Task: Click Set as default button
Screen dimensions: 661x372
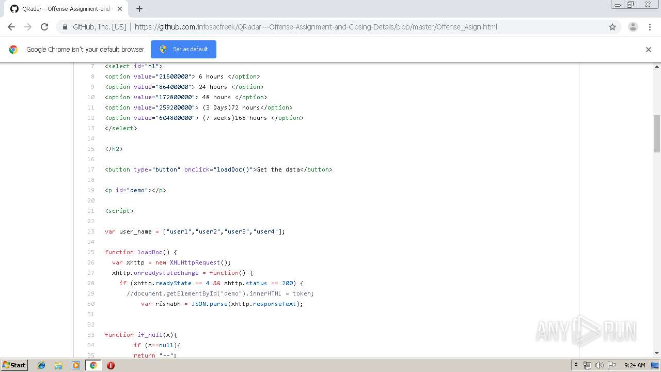Action: (x=183, y=49)
